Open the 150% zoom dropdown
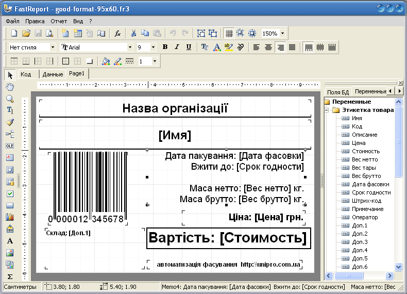The width and height of the screenshot is (407, 294). [283, 34]
